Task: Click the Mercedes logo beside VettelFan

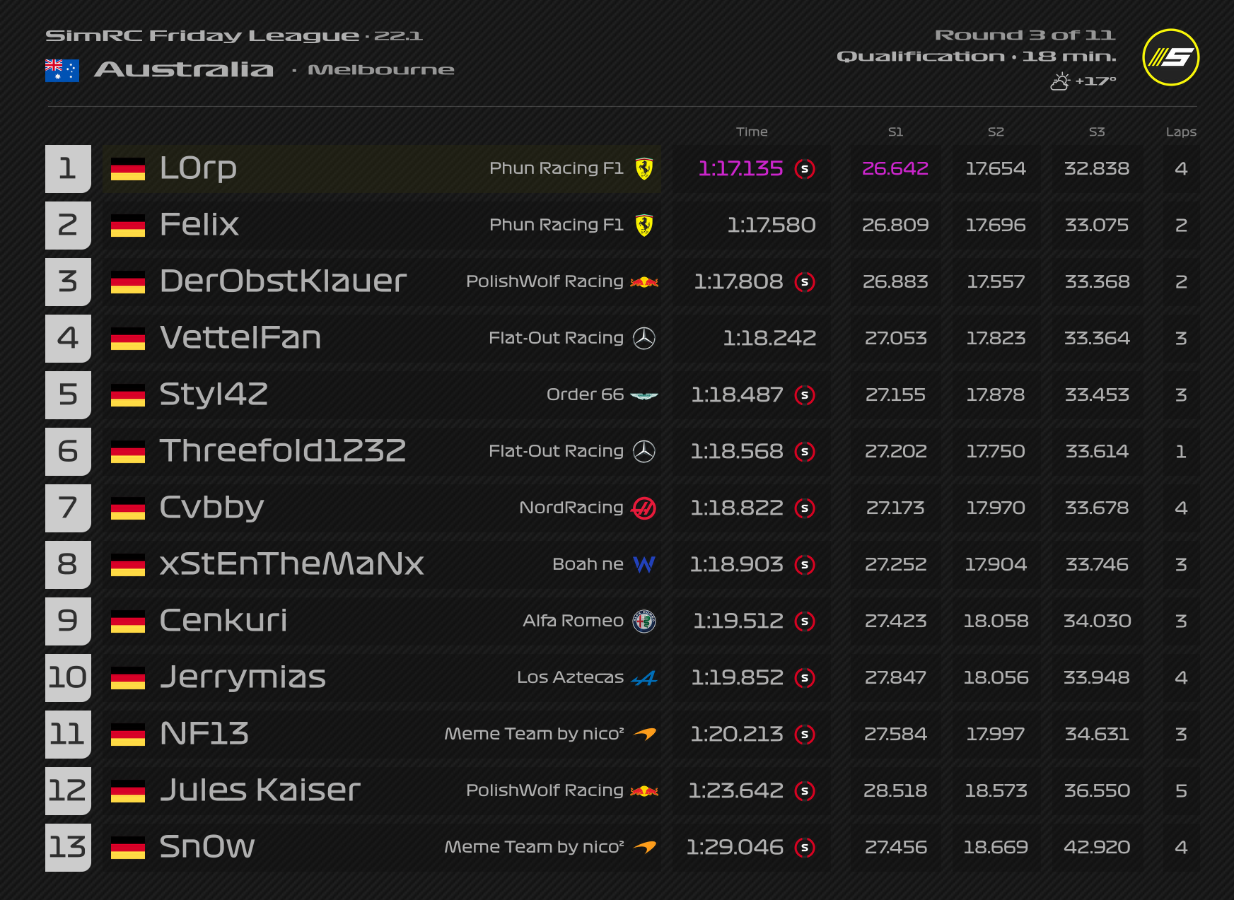Action: pyautogui.click(x=644, y=339)
